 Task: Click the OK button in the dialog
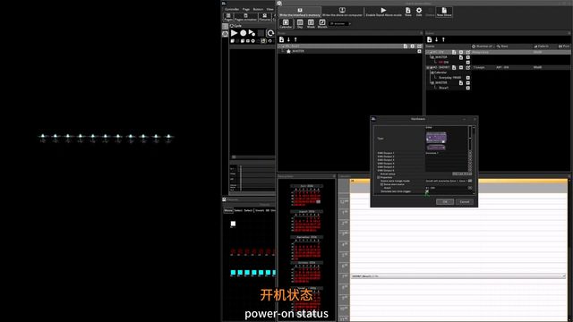tap(445, 202)
